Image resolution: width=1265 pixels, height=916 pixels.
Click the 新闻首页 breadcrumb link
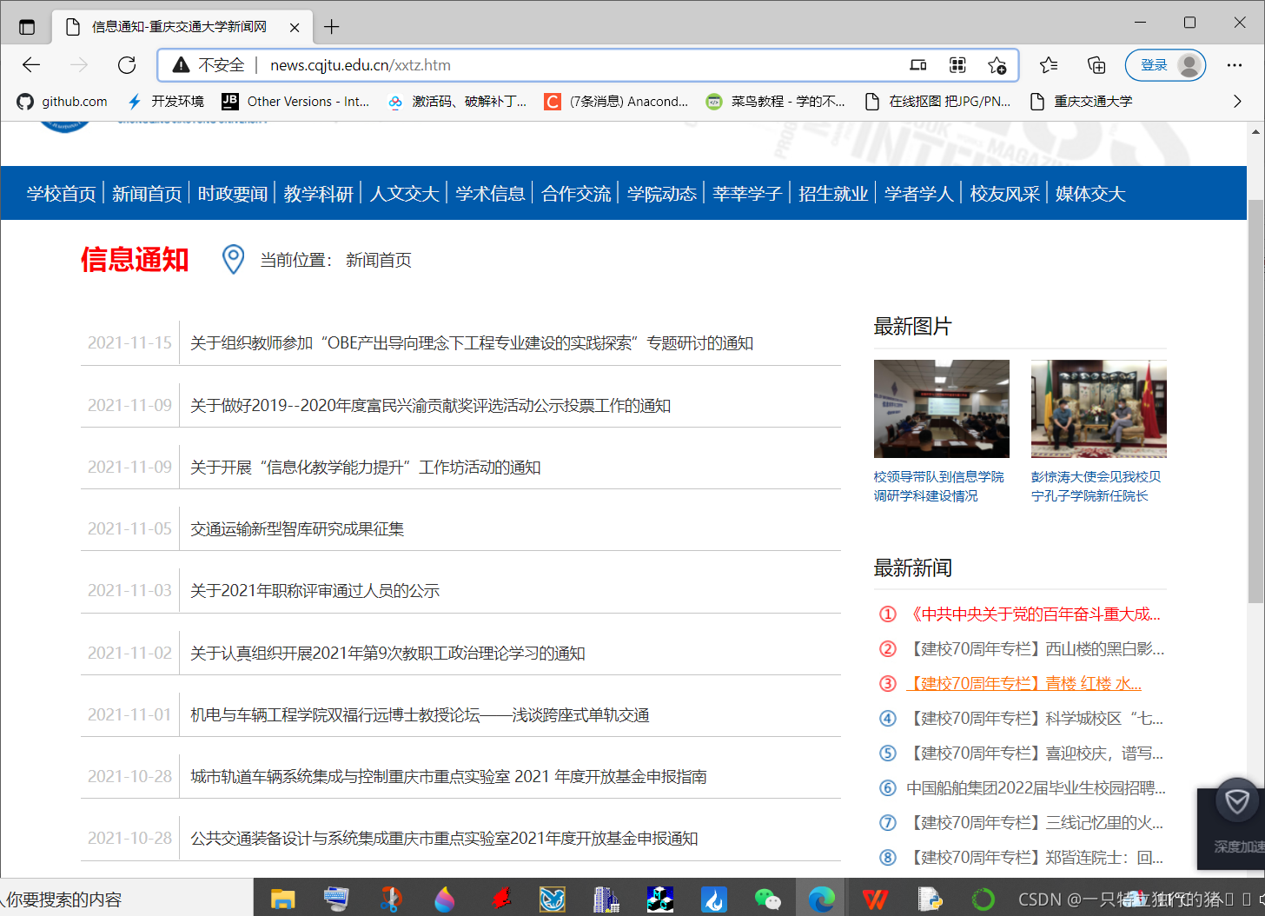[x=379, y=260]
